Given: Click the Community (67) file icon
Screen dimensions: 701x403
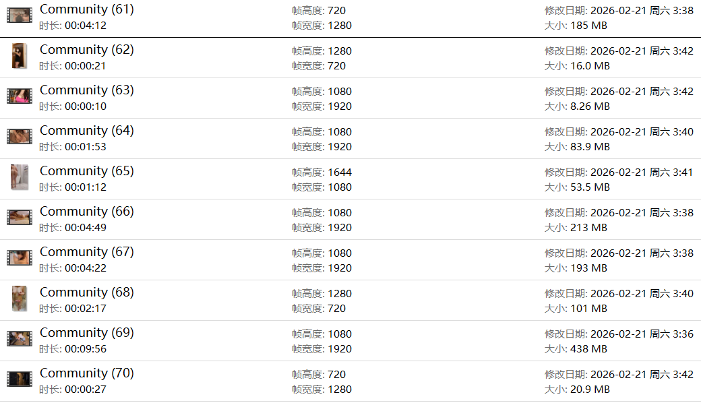Looking at the screenshot, I should tap(20, 258).
